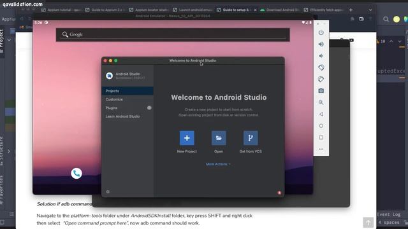Open a new browser tab with plus
Image resolution: width=408 pixels, height=229 pixels.
pyautogui.click(x=351, y=10)
